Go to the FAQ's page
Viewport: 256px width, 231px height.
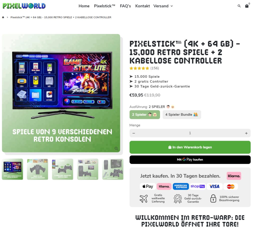pos(125,6)
